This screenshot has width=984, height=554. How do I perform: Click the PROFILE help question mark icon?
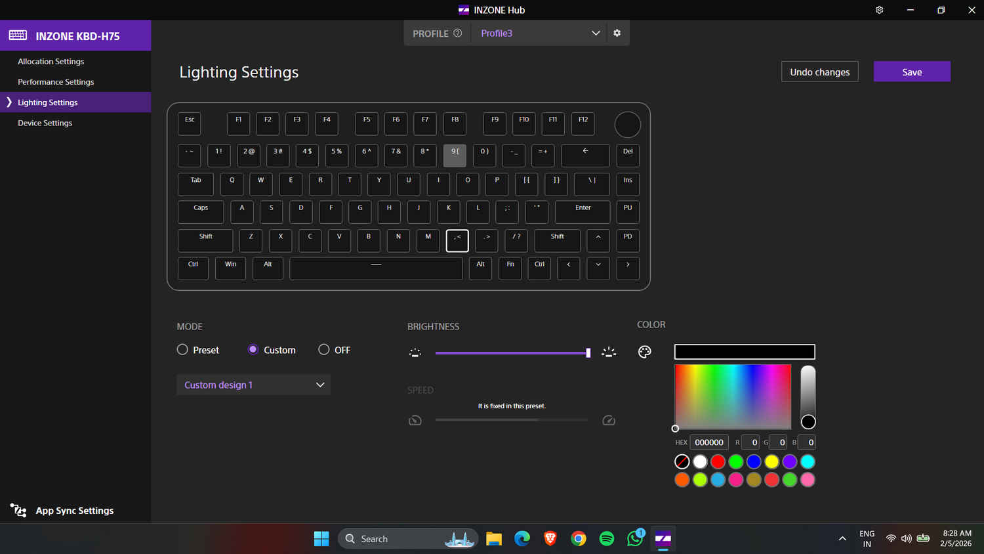[458, 33]
